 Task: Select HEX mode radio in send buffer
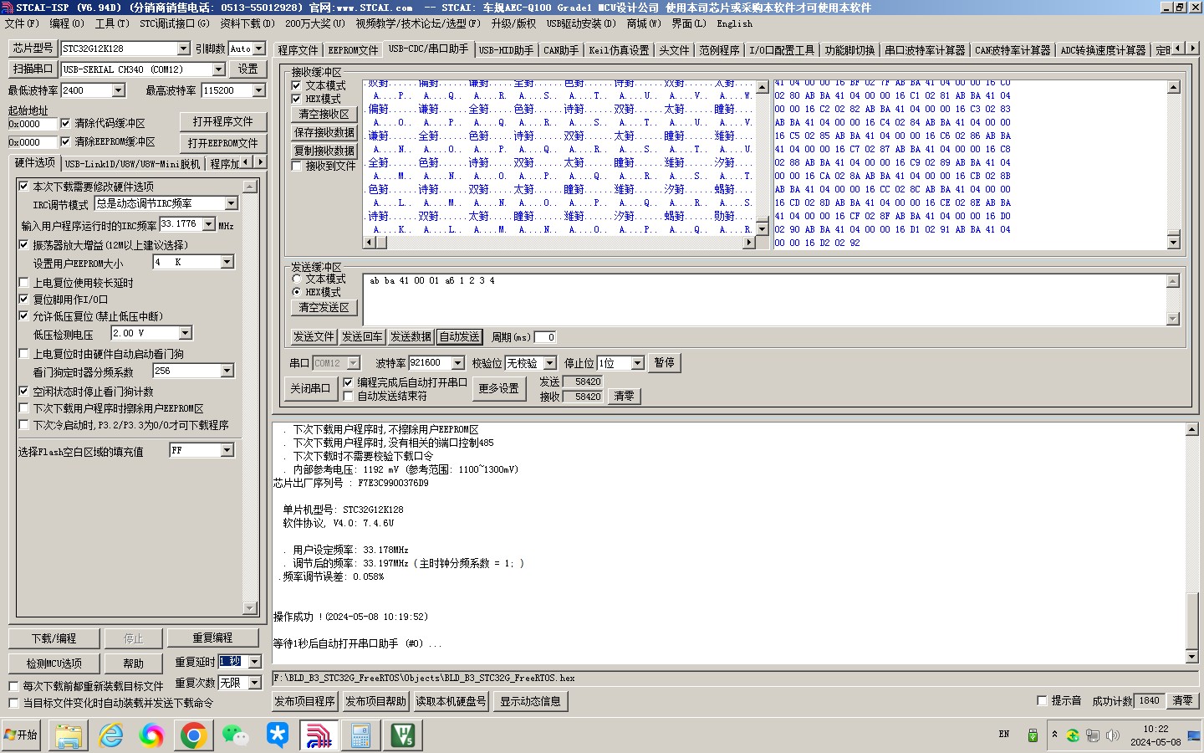[297, 292]
